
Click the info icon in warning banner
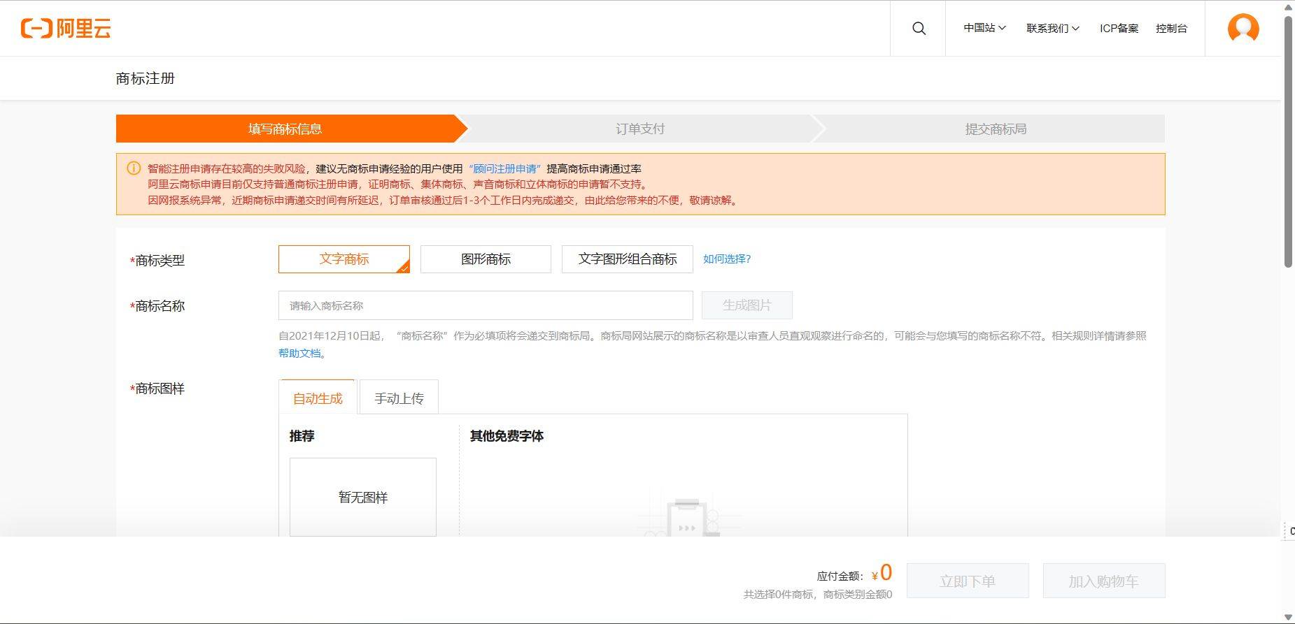tap(134, 168)
